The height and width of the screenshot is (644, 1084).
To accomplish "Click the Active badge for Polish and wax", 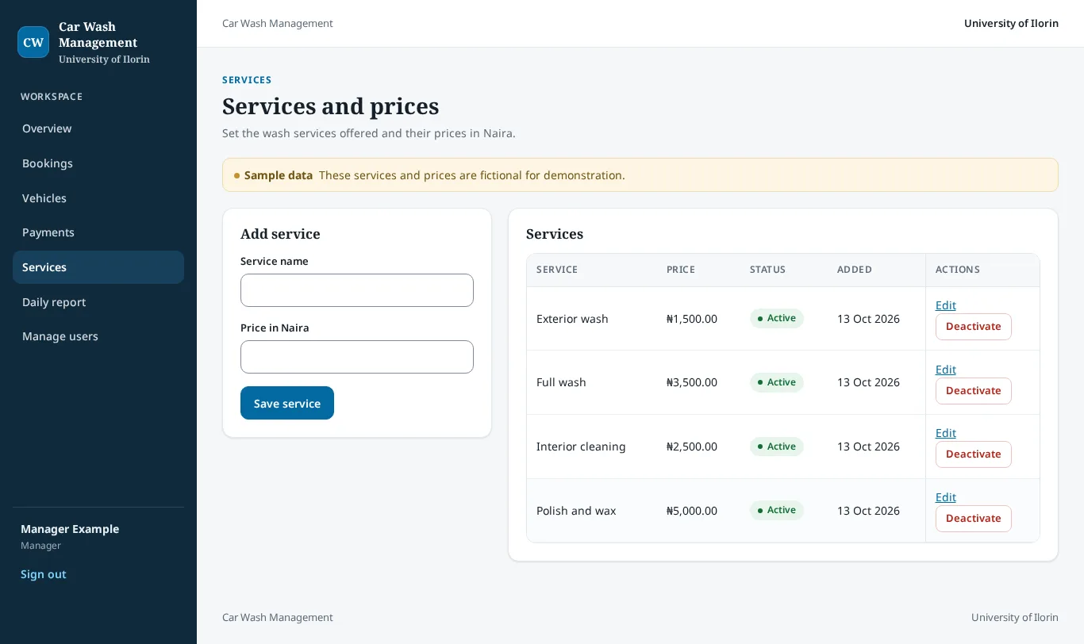I will pos(777,510).
